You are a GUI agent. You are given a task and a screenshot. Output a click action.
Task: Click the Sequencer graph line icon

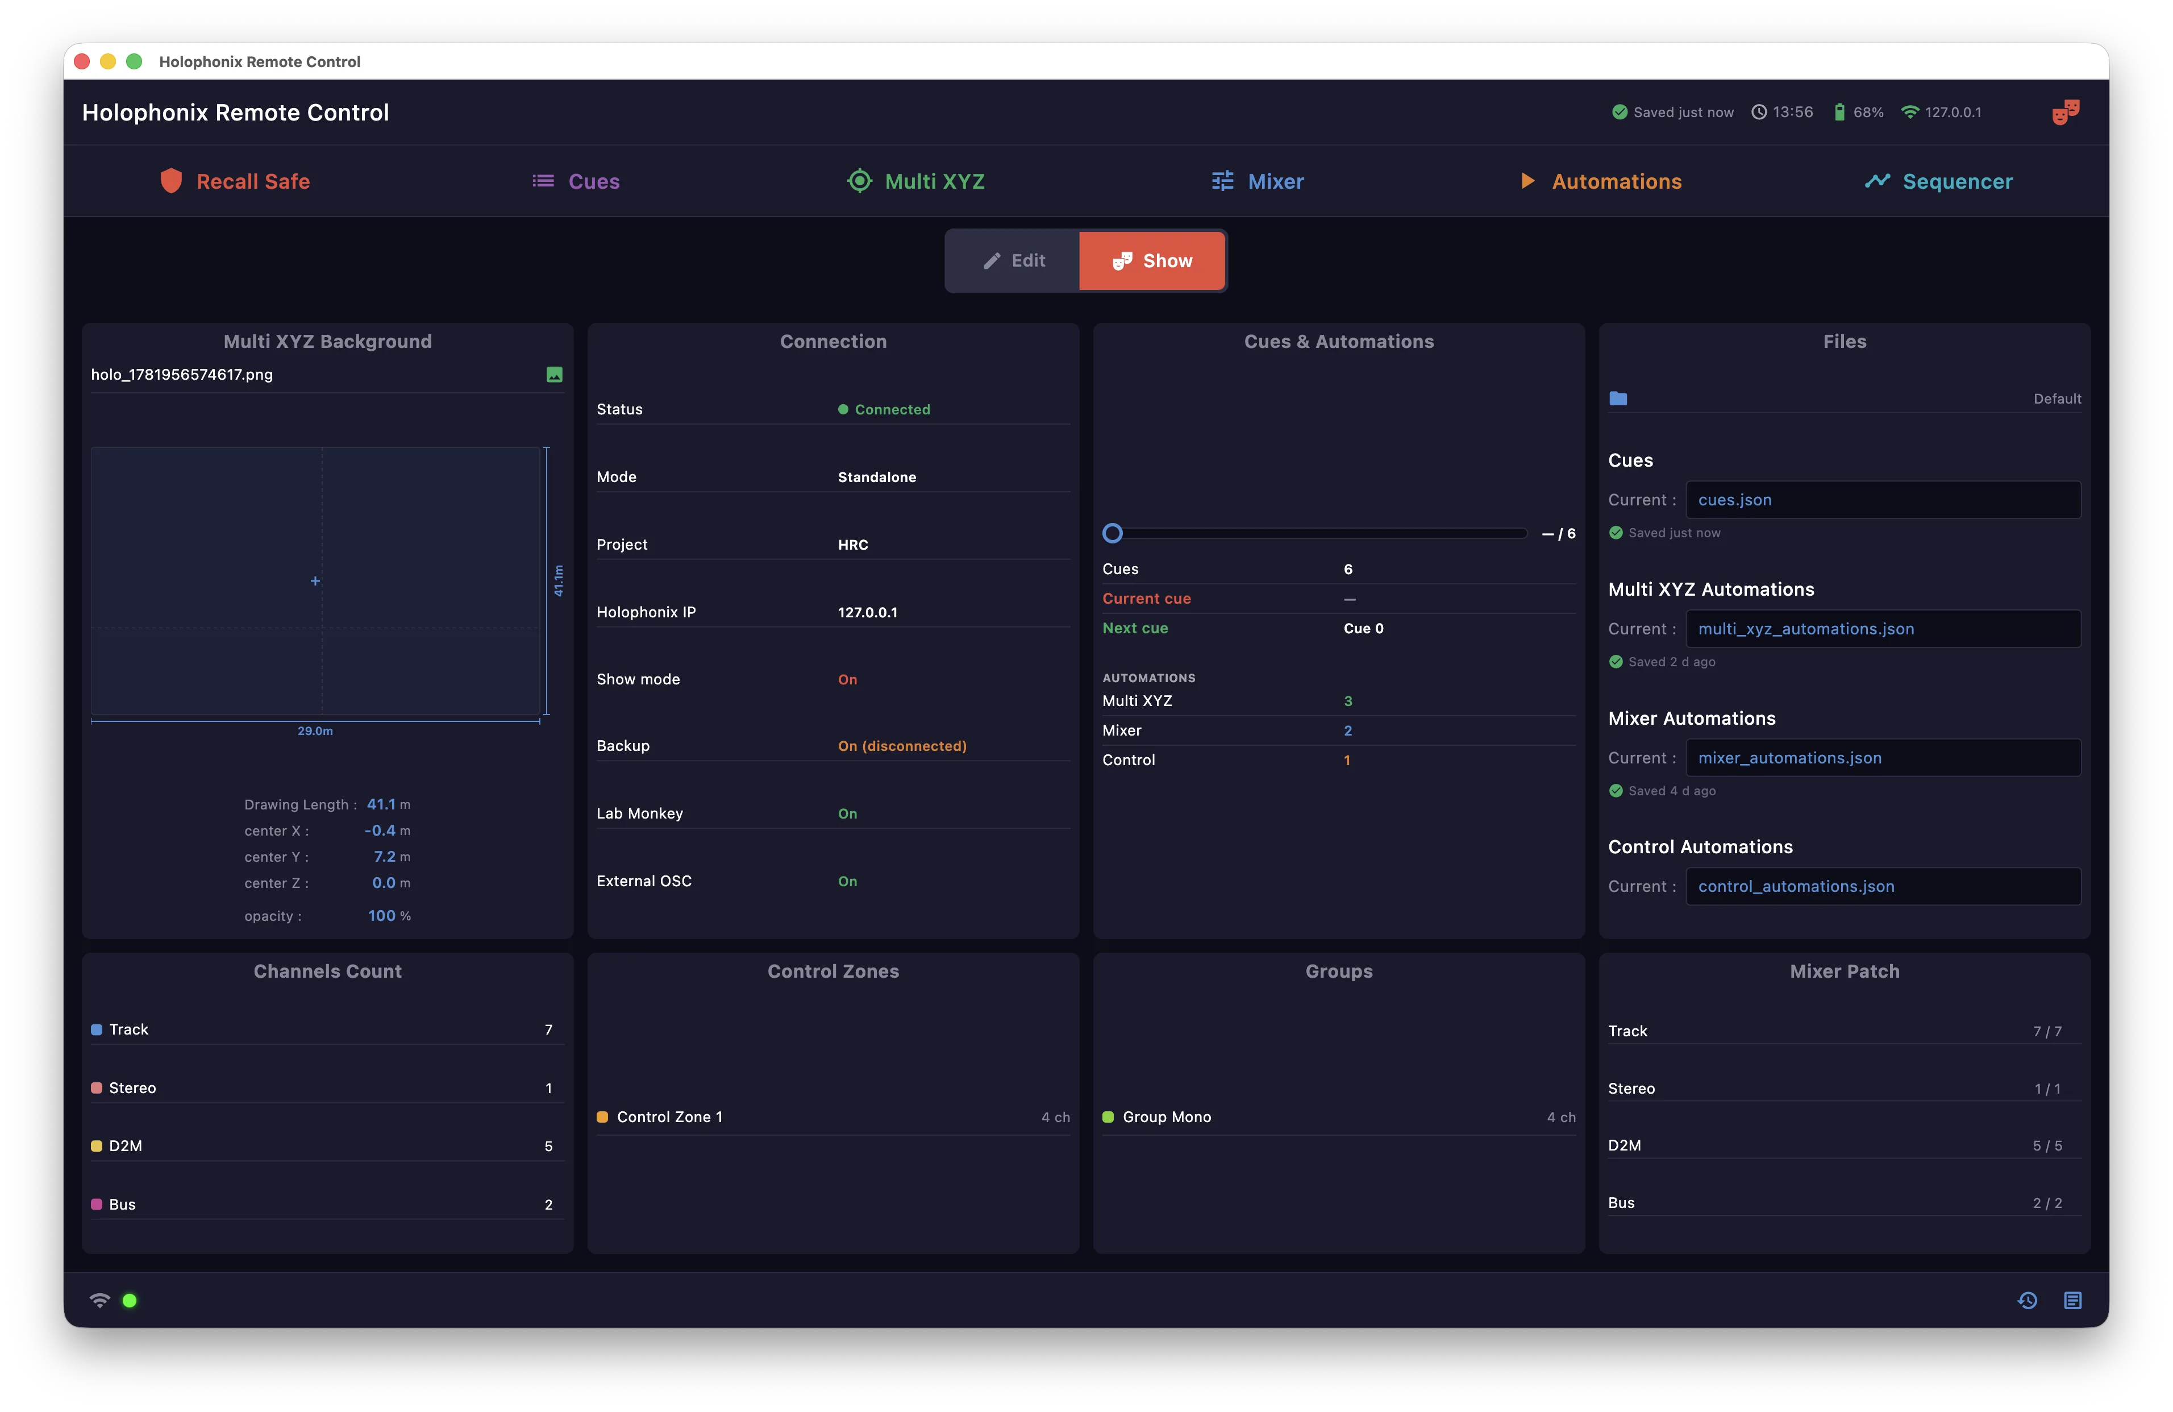pyautogui.click(x=1877, y=181)
